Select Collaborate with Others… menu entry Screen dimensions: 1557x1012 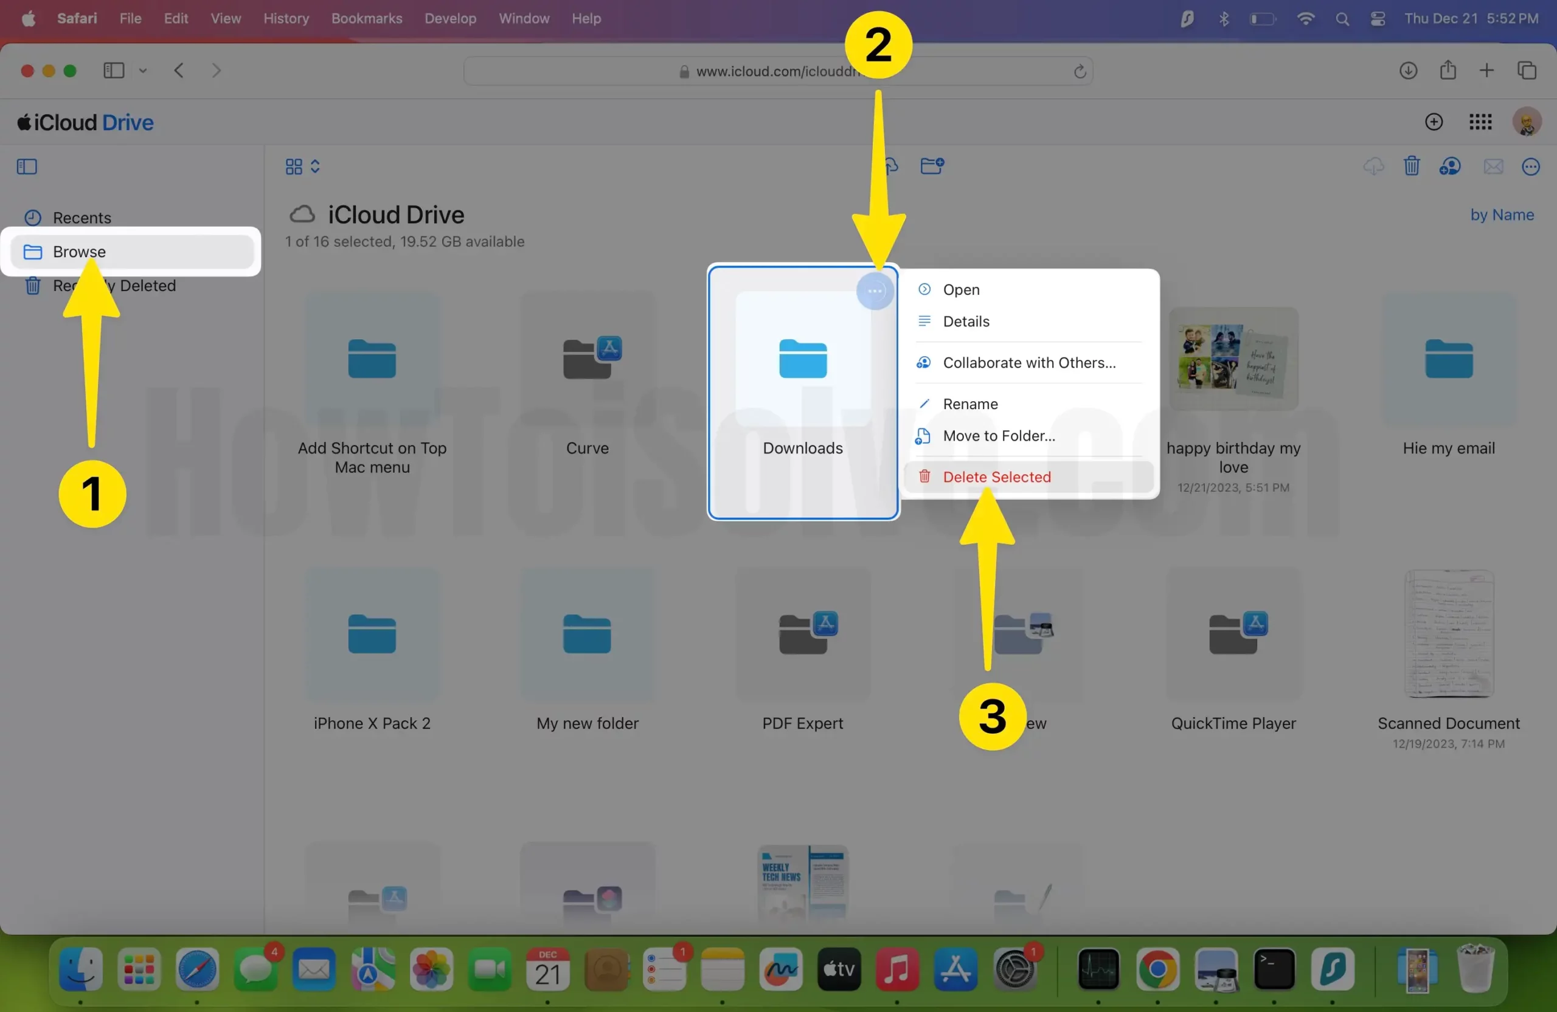[1028, 362]
